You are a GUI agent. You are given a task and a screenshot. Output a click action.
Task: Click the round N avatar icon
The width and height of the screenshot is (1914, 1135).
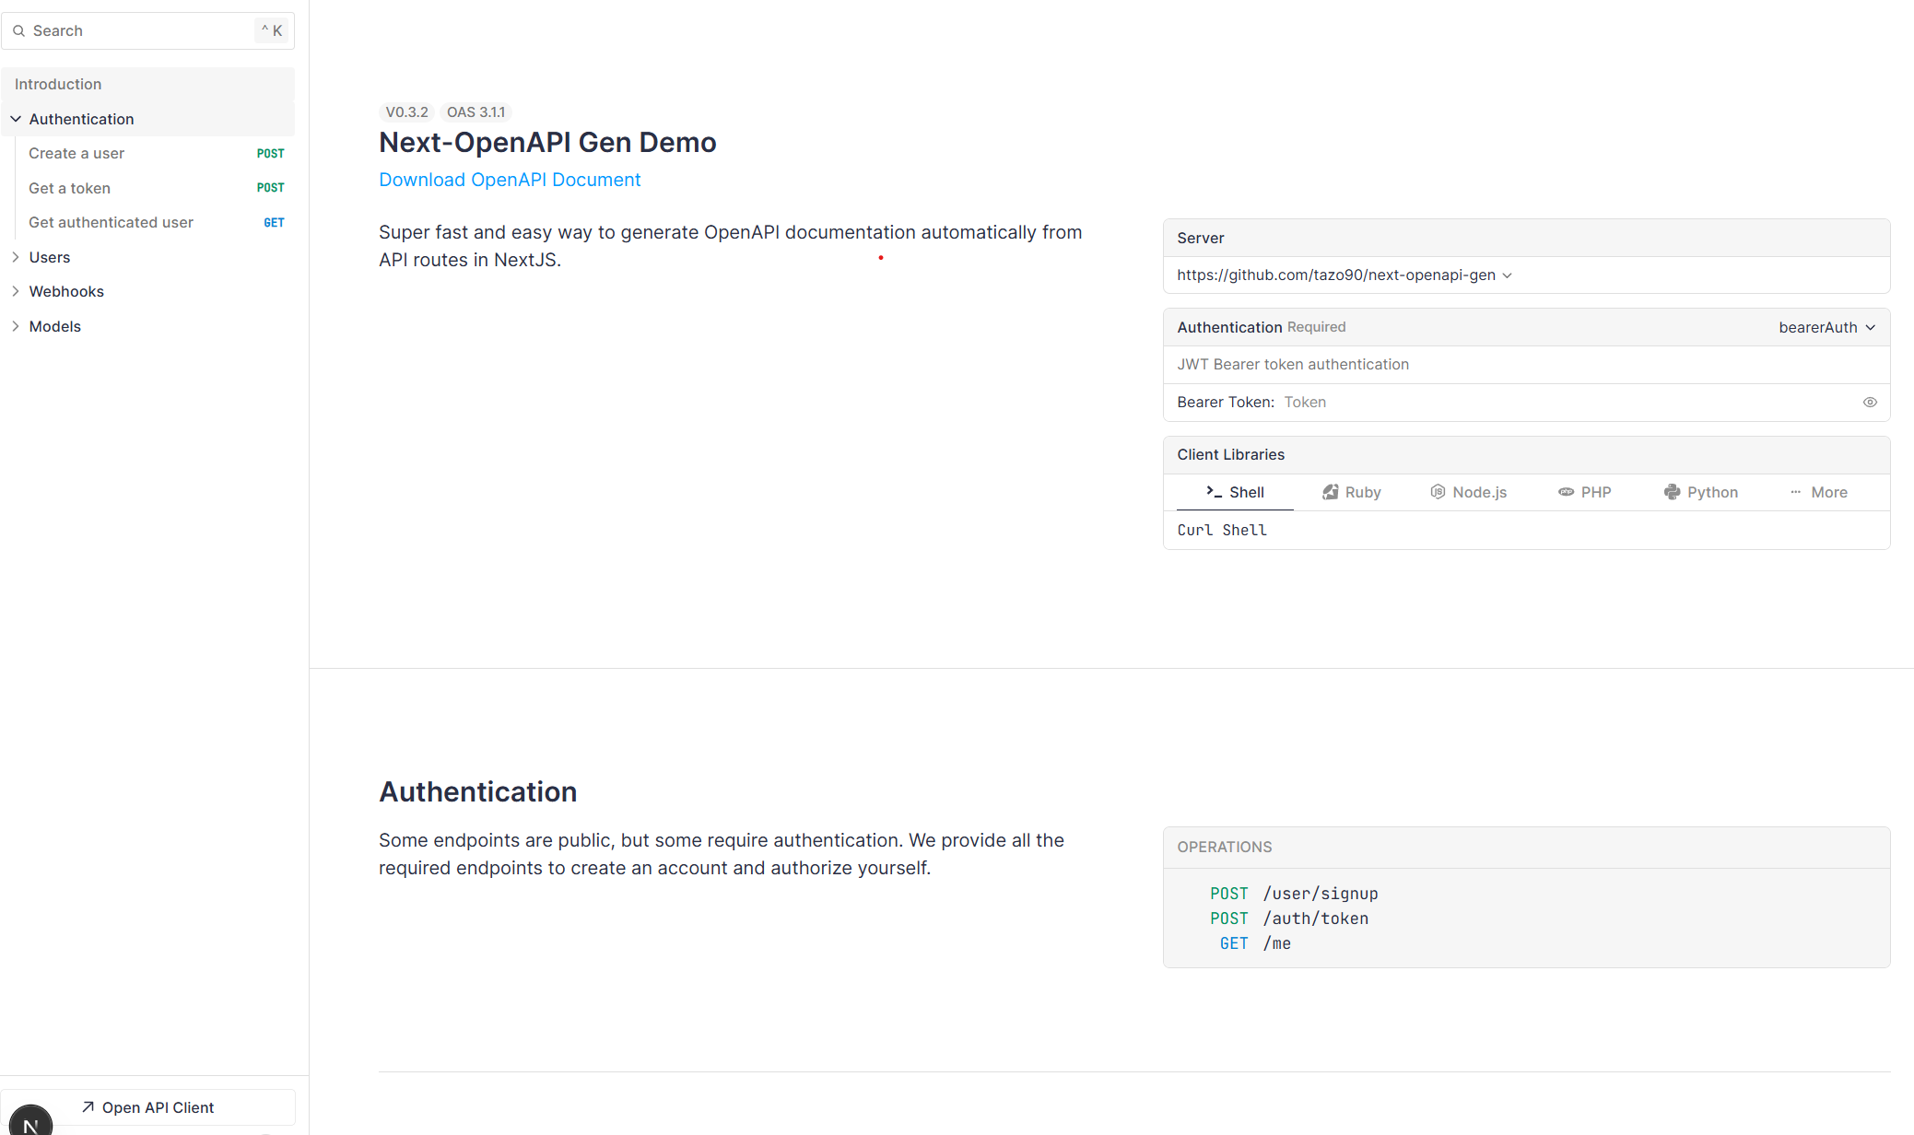click(30, 1122)
